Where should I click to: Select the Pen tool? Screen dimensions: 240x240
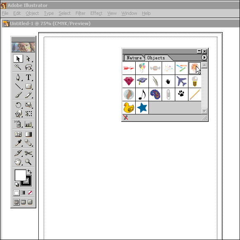(18, 77)
